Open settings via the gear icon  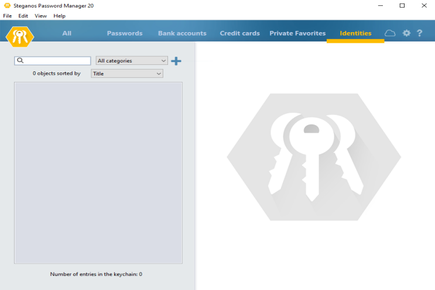click(x=406, y=33)
